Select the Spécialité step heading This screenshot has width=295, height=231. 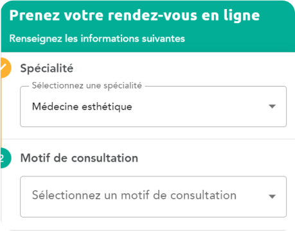coord(47,69)
